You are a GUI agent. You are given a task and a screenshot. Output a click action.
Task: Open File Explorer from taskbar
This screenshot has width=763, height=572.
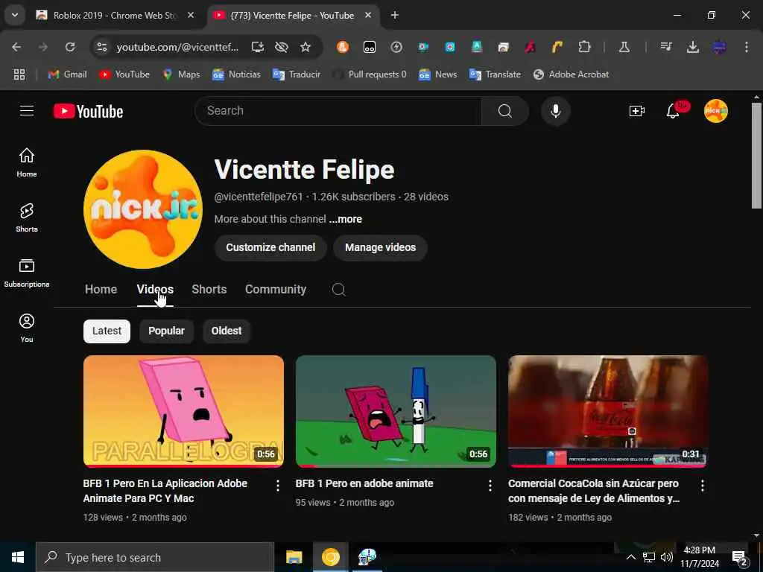pos(294,557)
